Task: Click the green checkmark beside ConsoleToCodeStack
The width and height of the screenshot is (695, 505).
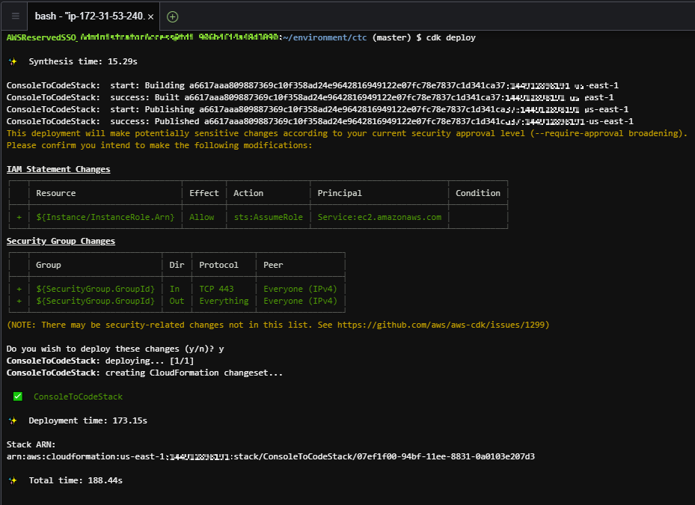Action: coord(18,397)
